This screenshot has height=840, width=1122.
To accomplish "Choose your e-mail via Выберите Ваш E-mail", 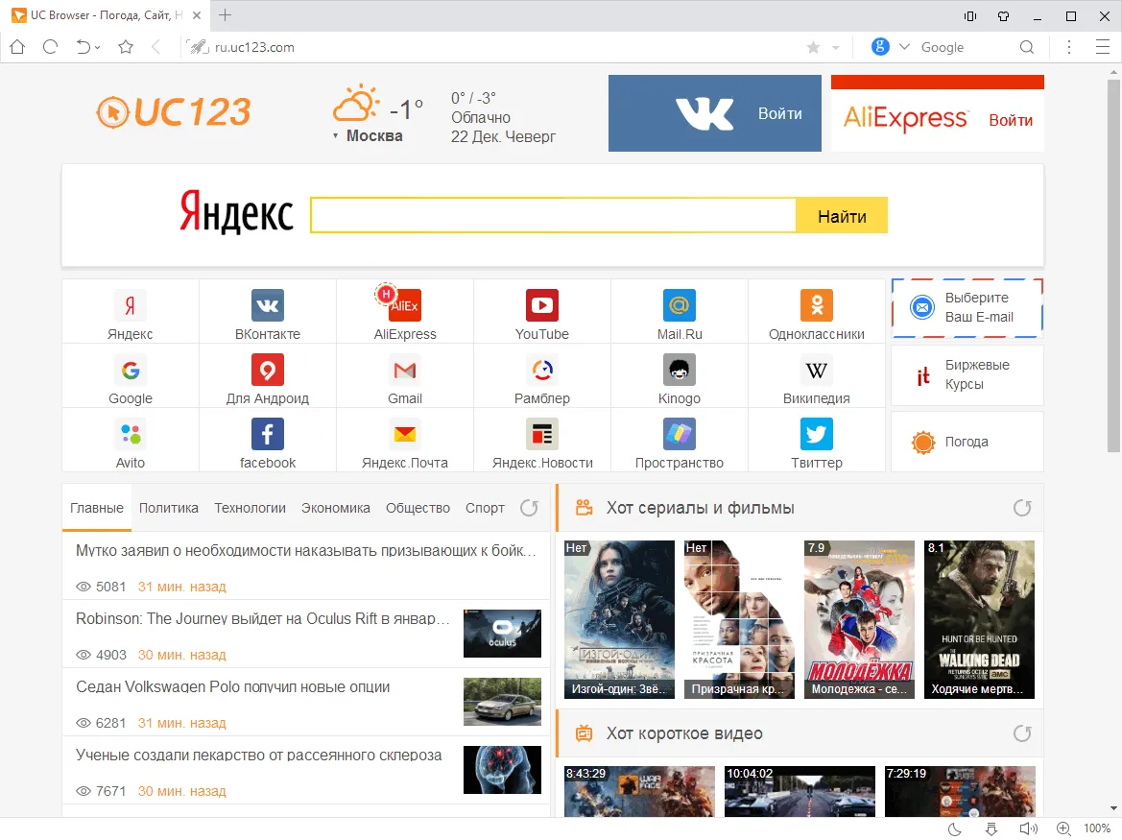I will coord(967,307).
